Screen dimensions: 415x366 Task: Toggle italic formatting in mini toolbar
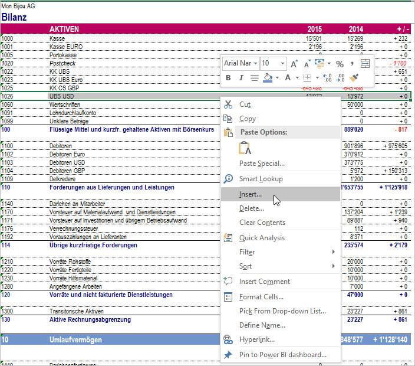(241, 78)
